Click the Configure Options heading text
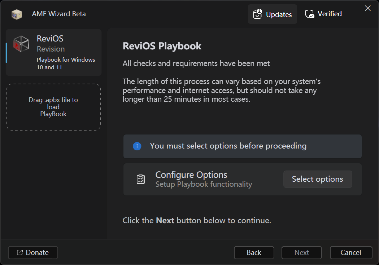Image resolution: width=379 pixels, height=265 pixels. 191,175
